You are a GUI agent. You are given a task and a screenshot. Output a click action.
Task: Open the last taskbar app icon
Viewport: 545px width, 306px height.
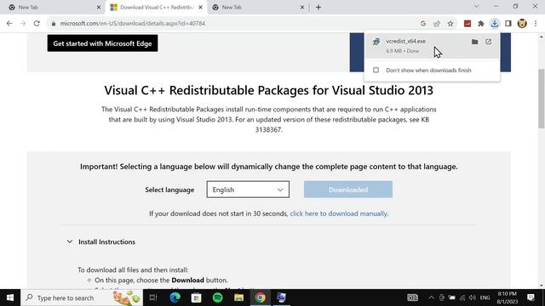pyautogui.click(x=281, y=297)
